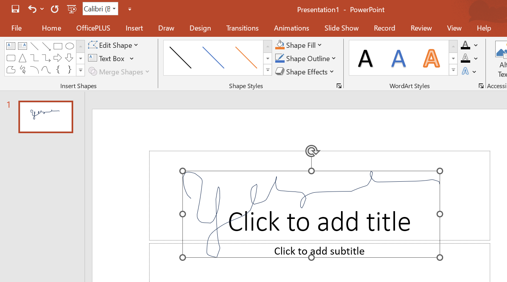Open the Edit Shape menu
Image resolution: width=507 pixels, height=282 pixels.
(x=113, y=45)
